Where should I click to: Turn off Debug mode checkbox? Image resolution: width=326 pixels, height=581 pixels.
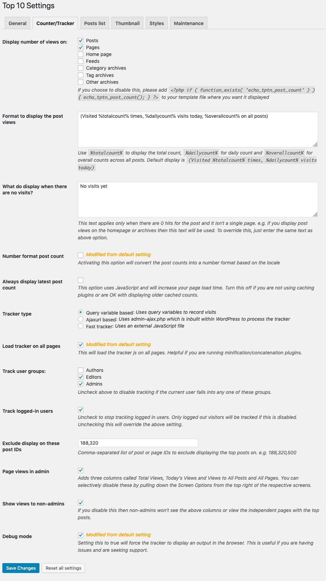(x=81, y=535)
